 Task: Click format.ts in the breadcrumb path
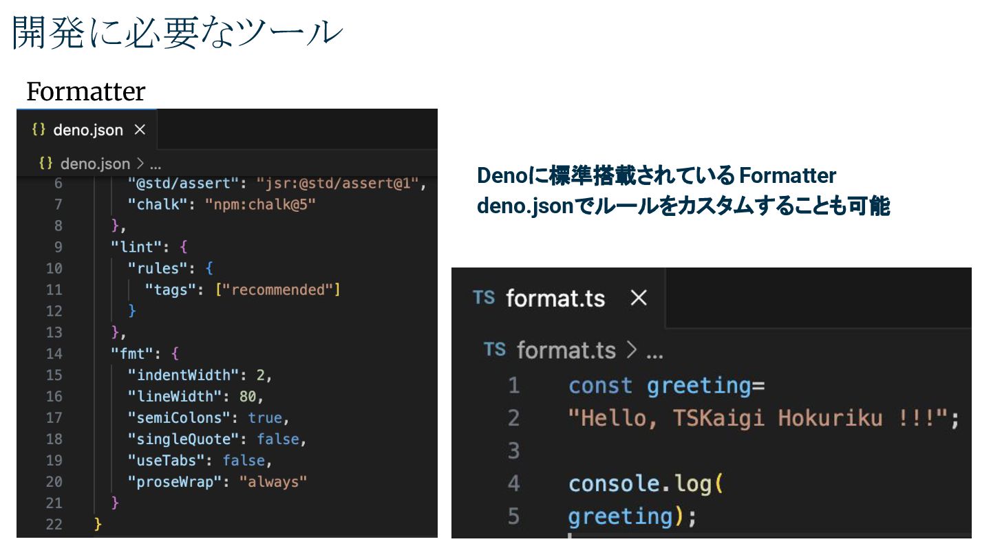coord(566,351)
